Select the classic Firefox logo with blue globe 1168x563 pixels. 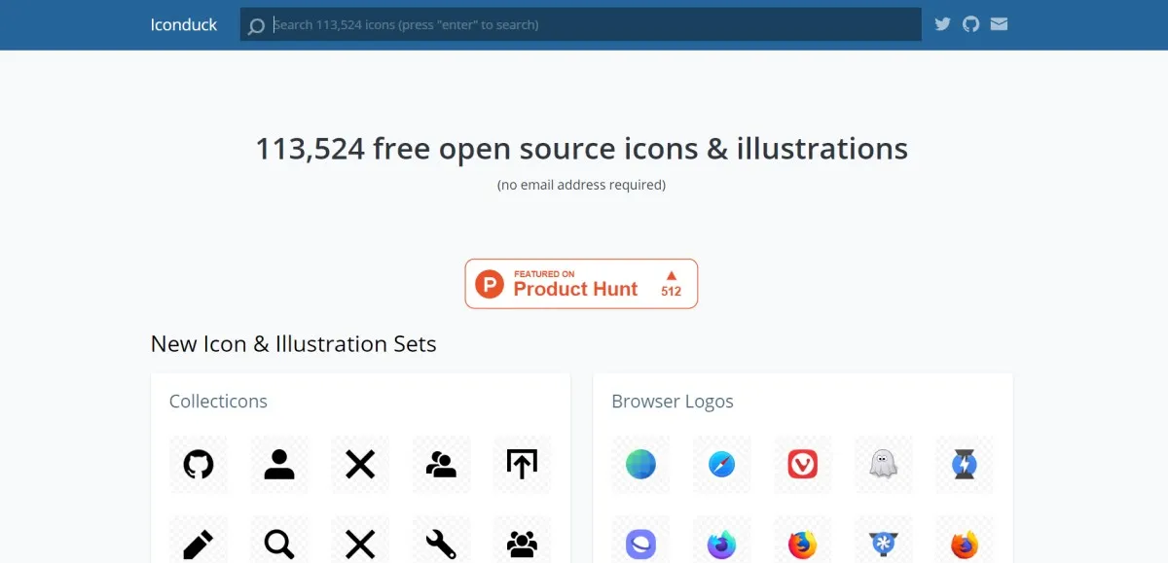pos(803,543)
